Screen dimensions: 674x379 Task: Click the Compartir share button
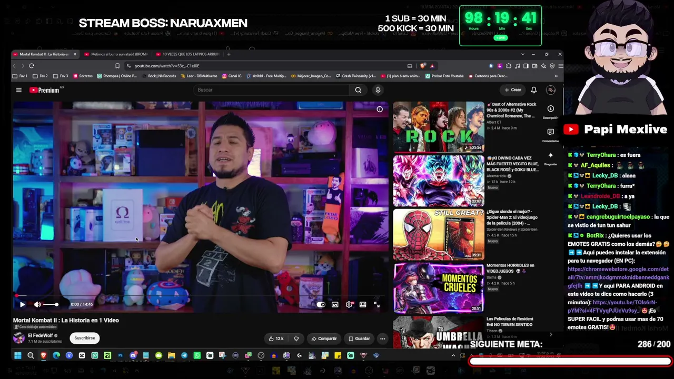pos(324,338)
